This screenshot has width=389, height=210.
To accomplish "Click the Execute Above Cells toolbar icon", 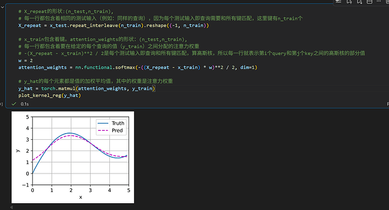I will (x=349, y=2).
